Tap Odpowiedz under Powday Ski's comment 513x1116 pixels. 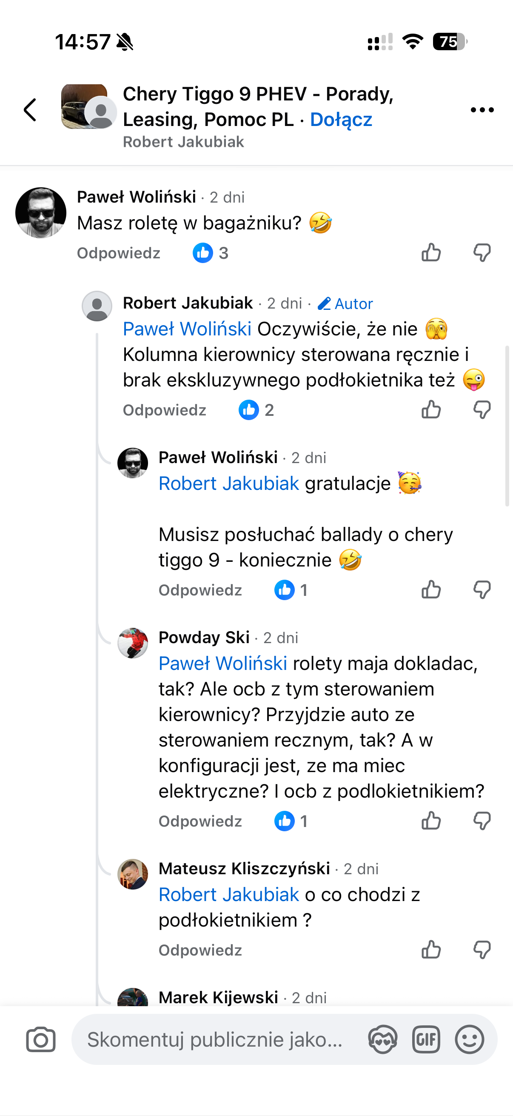[x=200, y=821]
